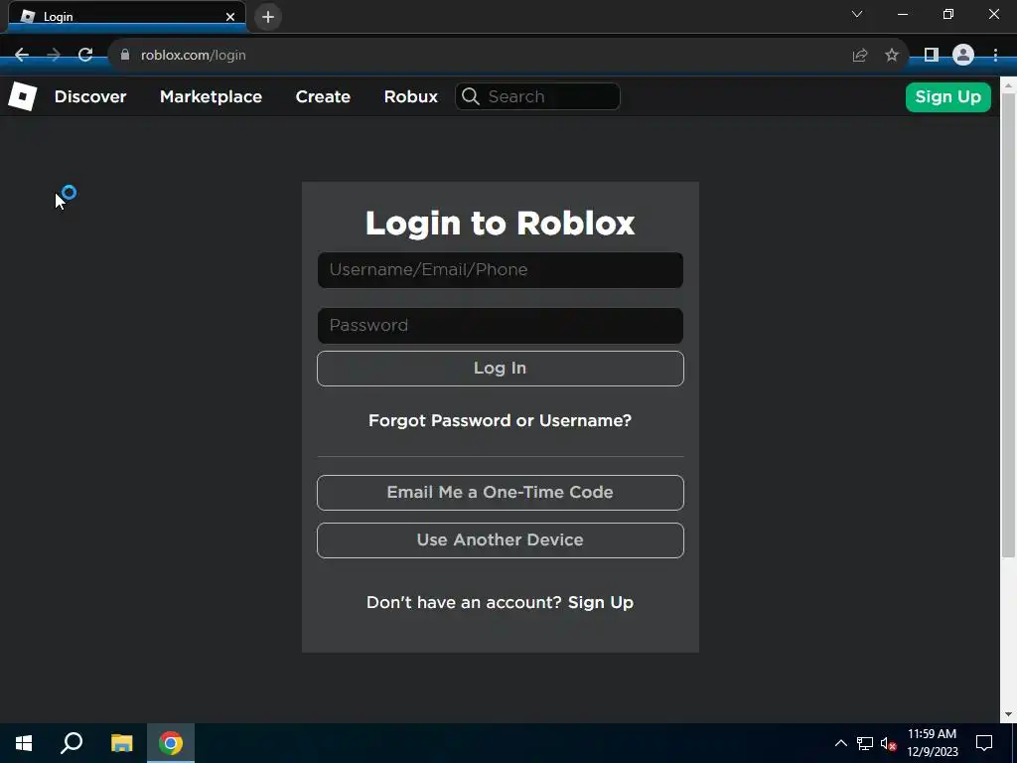
Task: View site info via padlock icon
Action: pos(125,56)
